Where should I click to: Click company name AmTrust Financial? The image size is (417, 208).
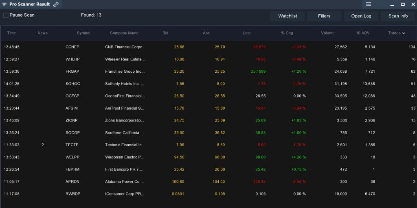tap(125, 108)
